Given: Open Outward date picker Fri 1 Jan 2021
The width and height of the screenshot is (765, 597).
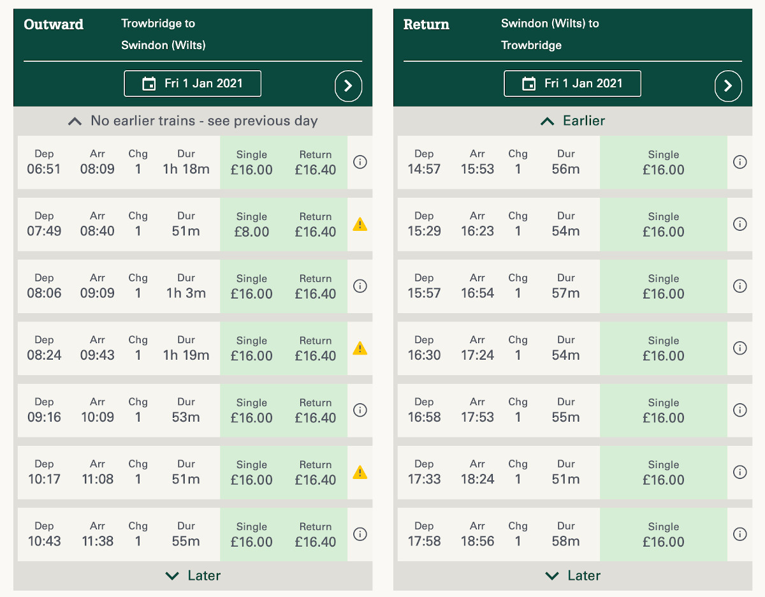Looking at the screenshot, I should pyautogui.click(x=193, y=84).
